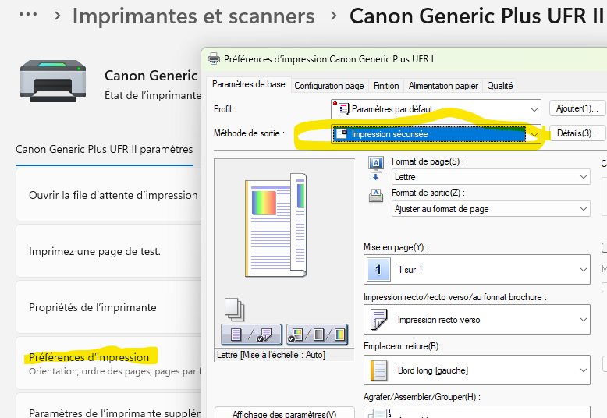Click the Détails(3)... button
Image resolution: width=607 pixels, height=418 pixels.
point(577,133)
